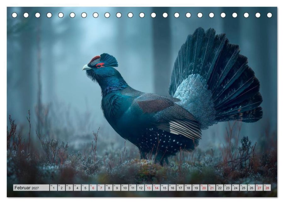Select day 10 in the calendar strip

pyautogui.click(x=125, y=188)
